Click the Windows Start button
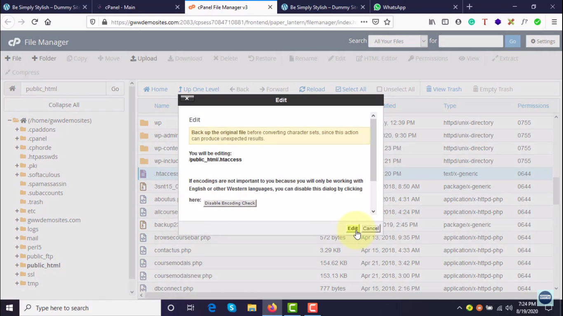563x316 pixels. click(x=9, y=308)
